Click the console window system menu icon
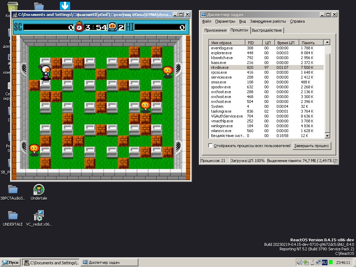The height and width of the screenshot is (267, 356). (x=15, y=15)
